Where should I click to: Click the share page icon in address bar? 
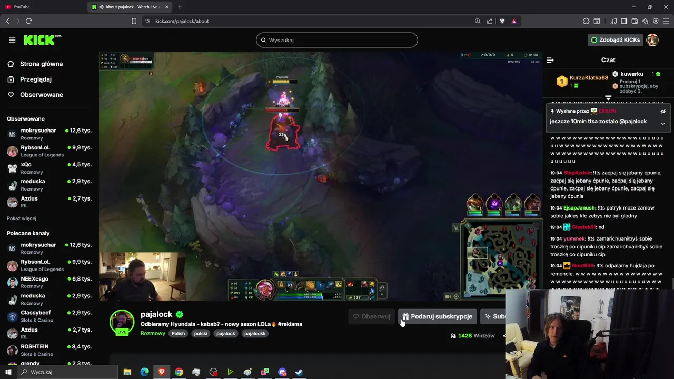pos(490,21)
